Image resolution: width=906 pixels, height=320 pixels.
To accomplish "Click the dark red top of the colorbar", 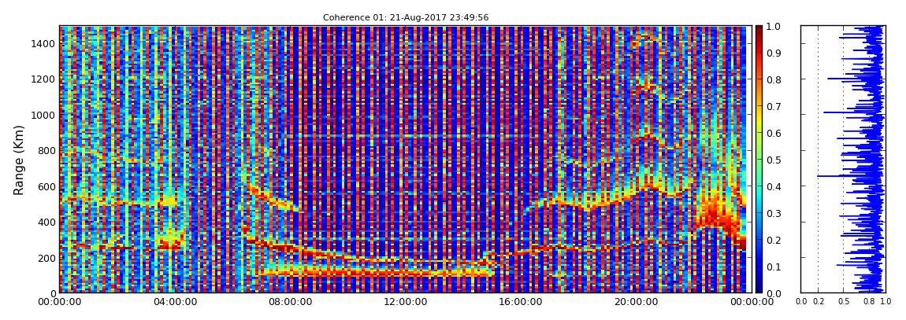I will 759,31.
